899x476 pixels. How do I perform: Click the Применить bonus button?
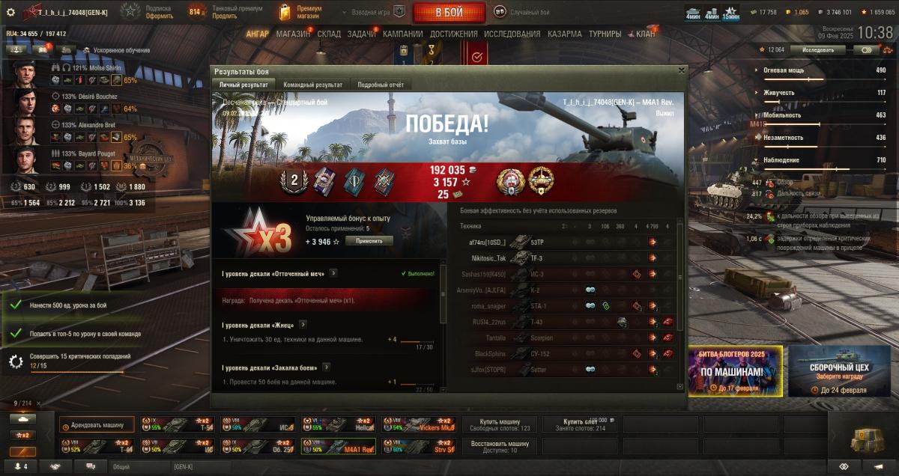pyautogui.click(x=369, y=241)
